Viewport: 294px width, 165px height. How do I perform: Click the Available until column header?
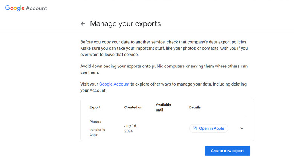164,107
